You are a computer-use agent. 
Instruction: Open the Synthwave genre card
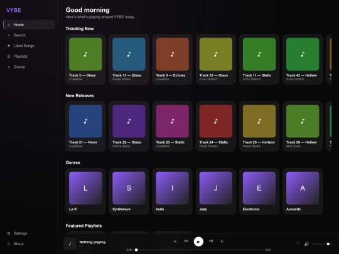click(x=129, y=191)
